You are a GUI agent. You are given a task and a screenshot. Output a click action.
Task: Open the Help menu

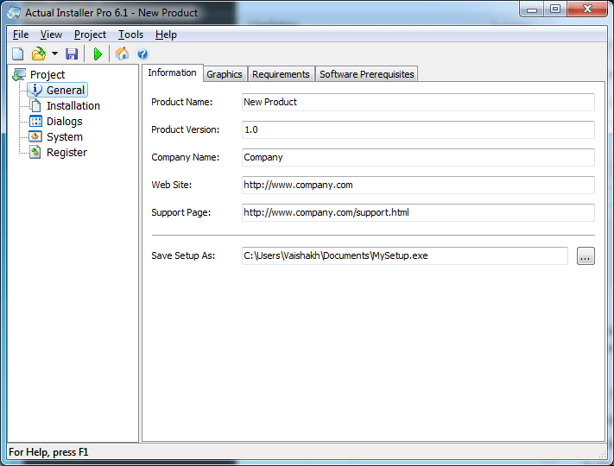(166, 35)
